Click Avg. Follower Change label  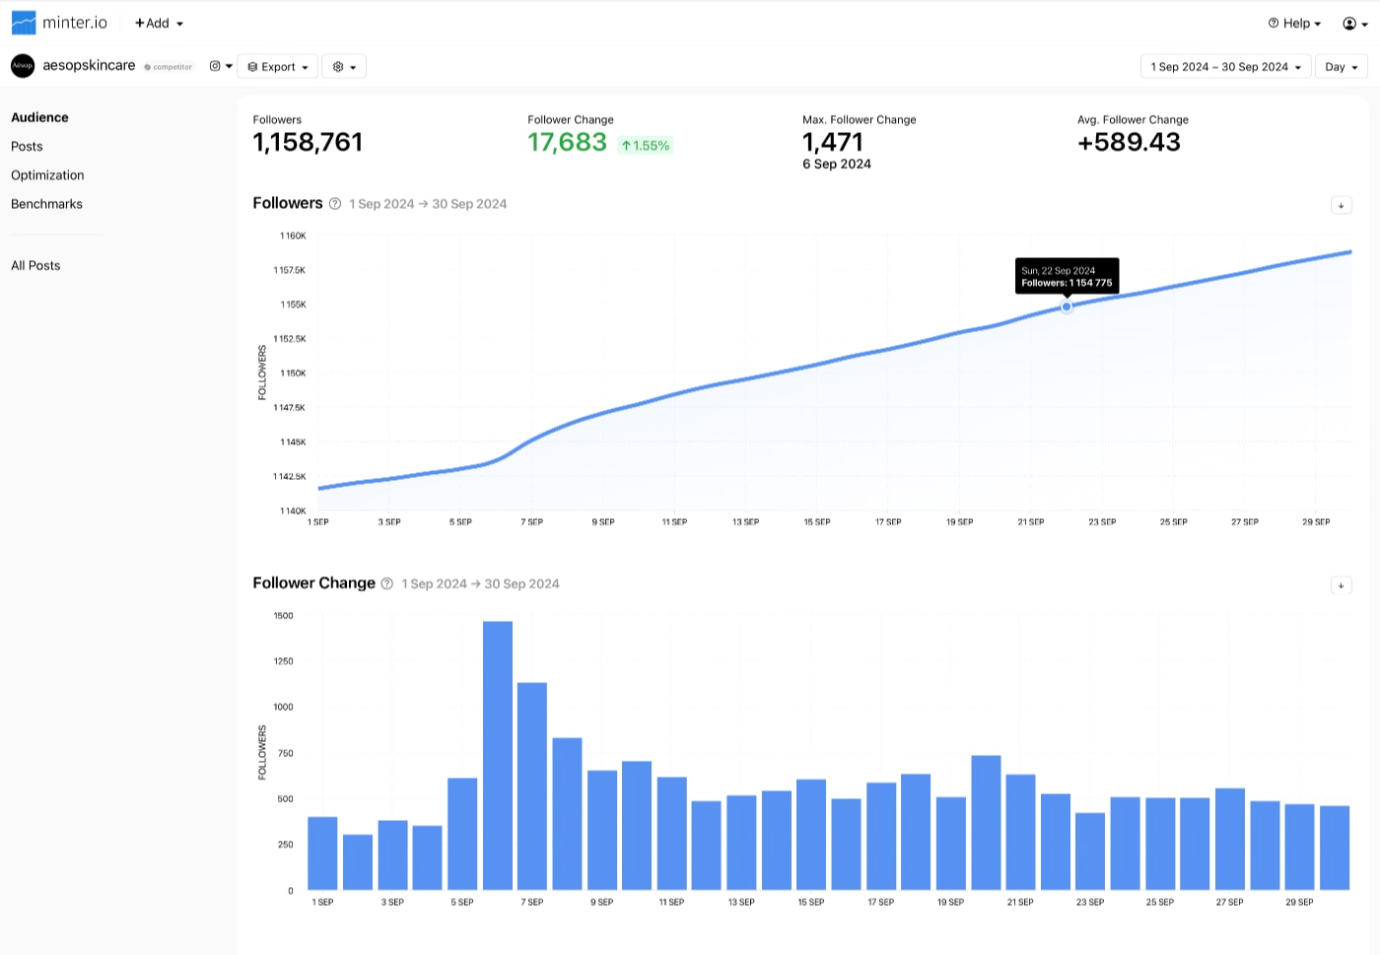tap(1133, 120)
